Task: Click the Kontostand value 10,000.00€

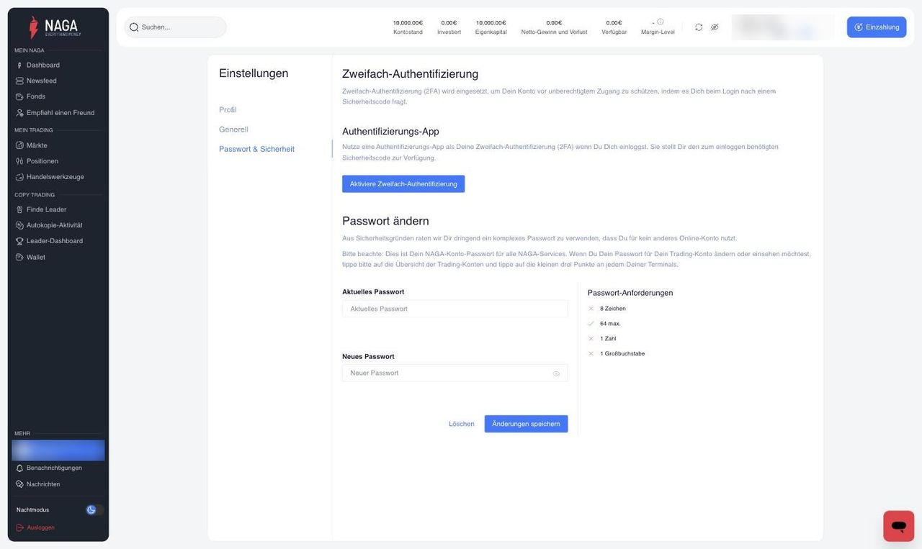Action: [x=408, y=22]
